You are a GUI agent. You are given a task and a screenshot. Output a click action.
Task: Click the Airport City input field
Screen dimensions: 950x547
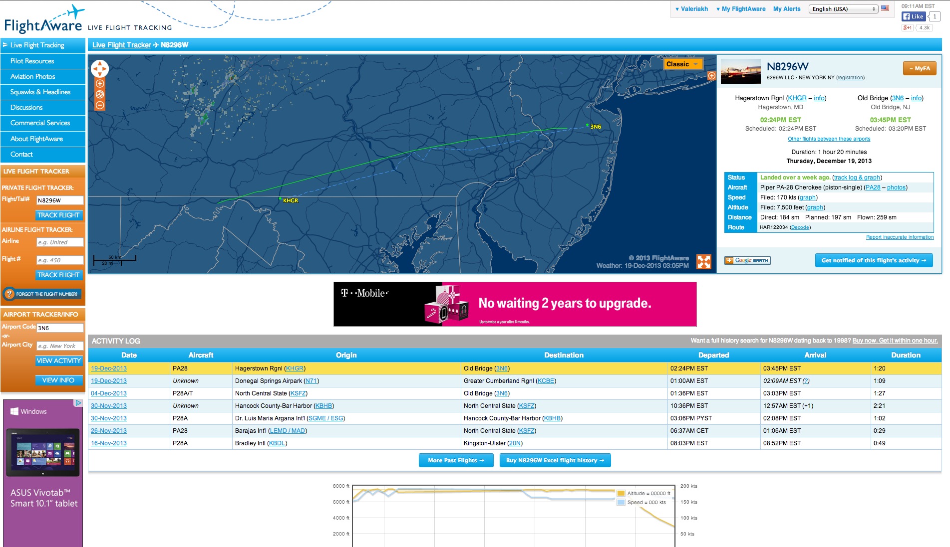(x=60, y=346)
